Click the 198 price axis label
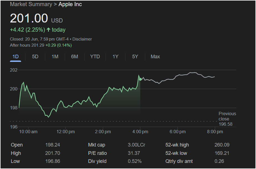 tap(14, 108)
